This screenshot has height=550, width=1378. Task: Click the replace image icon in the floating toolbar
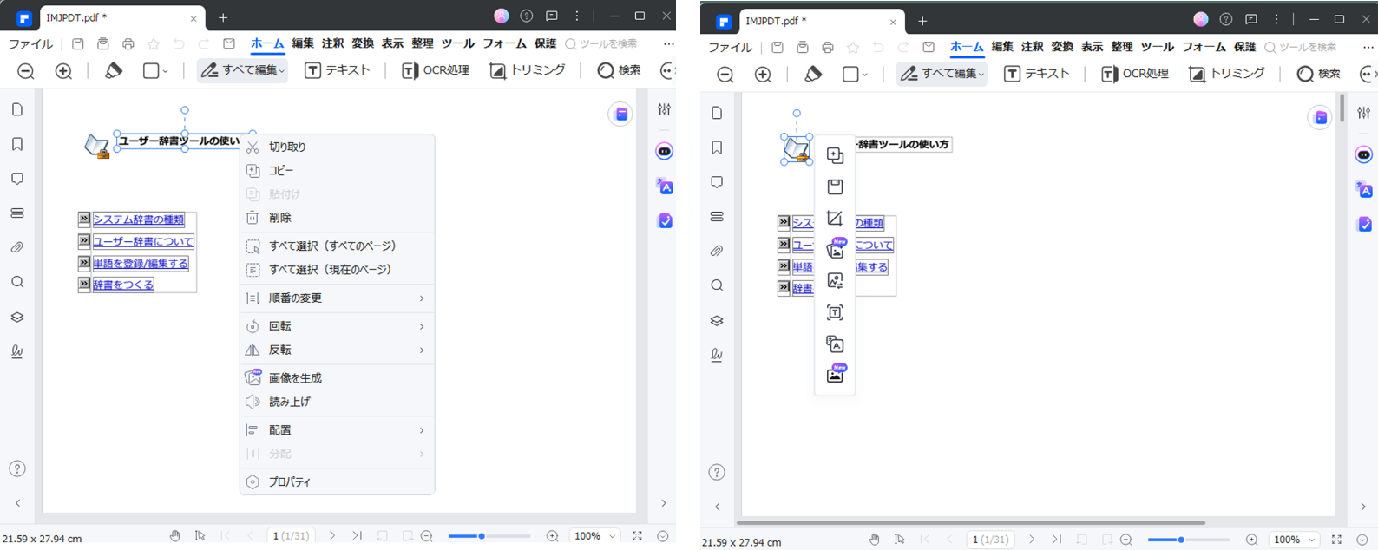pos(835,281)
